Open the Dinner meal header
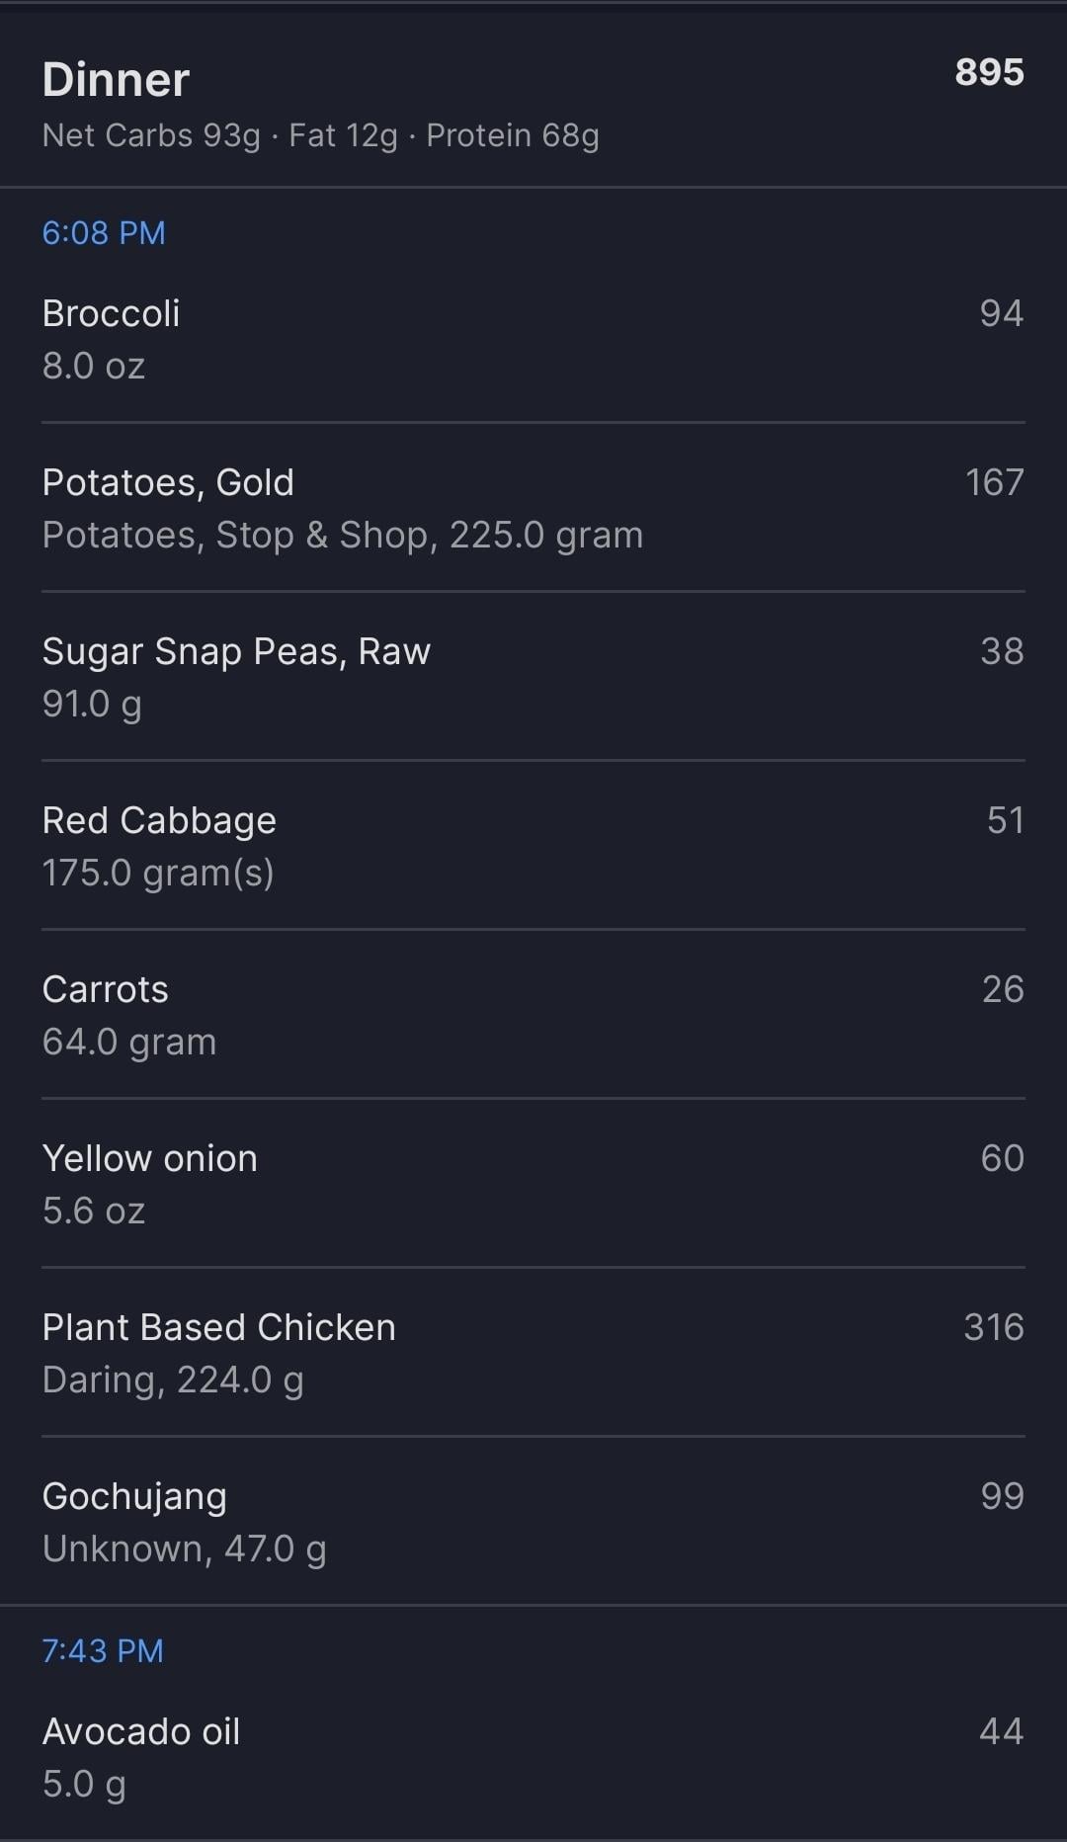 coord(116,80)
